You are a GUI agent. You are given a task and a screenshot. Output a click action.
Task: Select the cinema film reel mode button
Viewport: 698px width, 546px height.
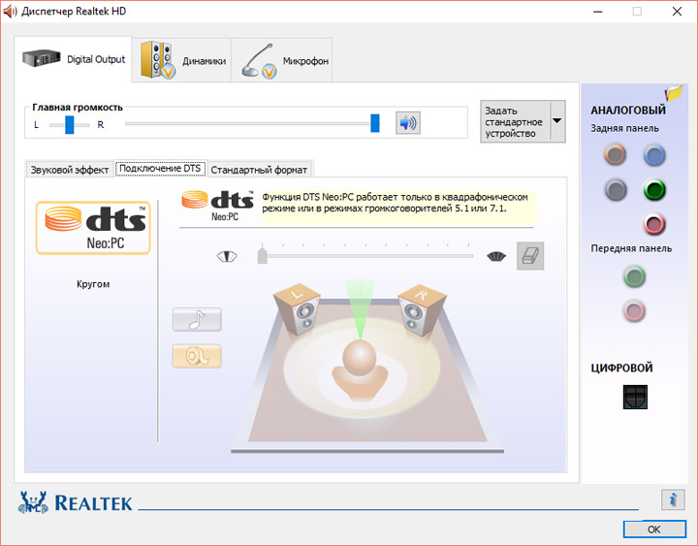point(197,356)
